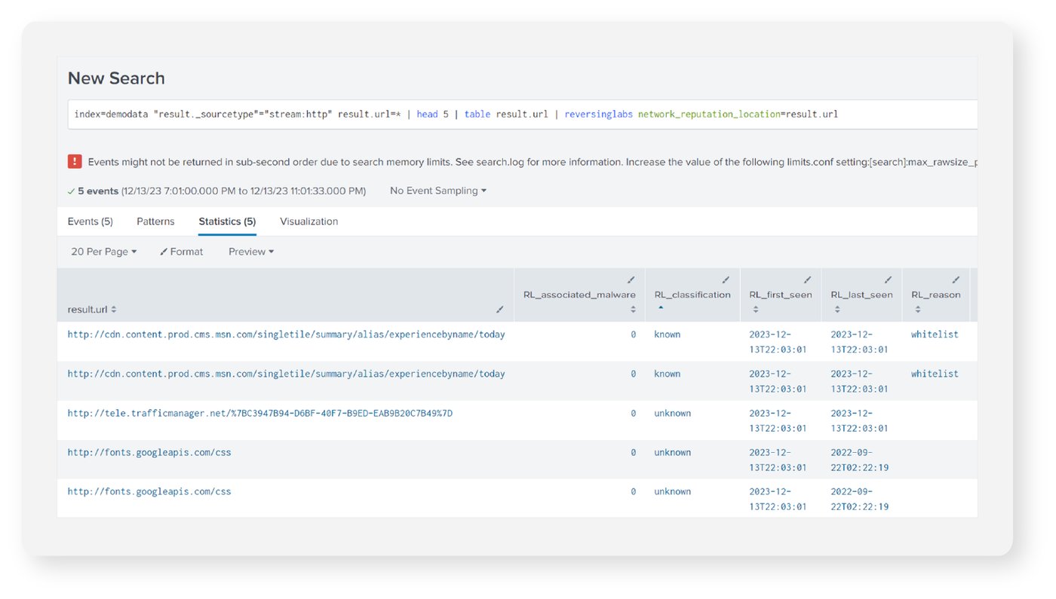Click the last fonts.googleapis.com/css URL
The image size is (1056, 599).
point(149,491)
